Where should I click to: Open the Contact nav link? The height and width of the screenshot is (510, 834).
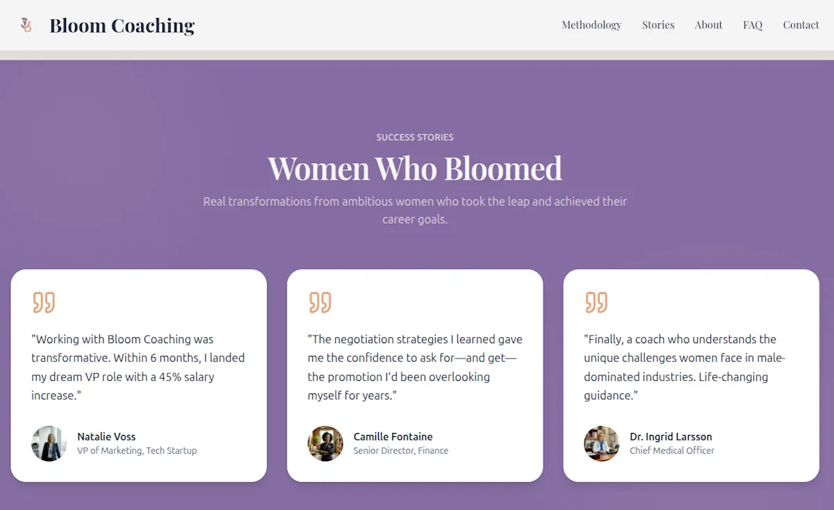(801, 25)
